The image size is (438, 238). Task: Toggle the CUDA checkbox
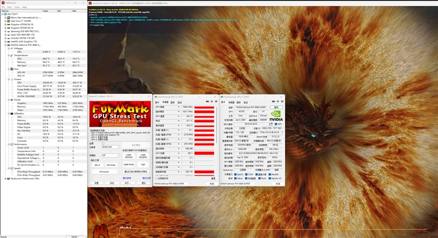click(246, 174)
